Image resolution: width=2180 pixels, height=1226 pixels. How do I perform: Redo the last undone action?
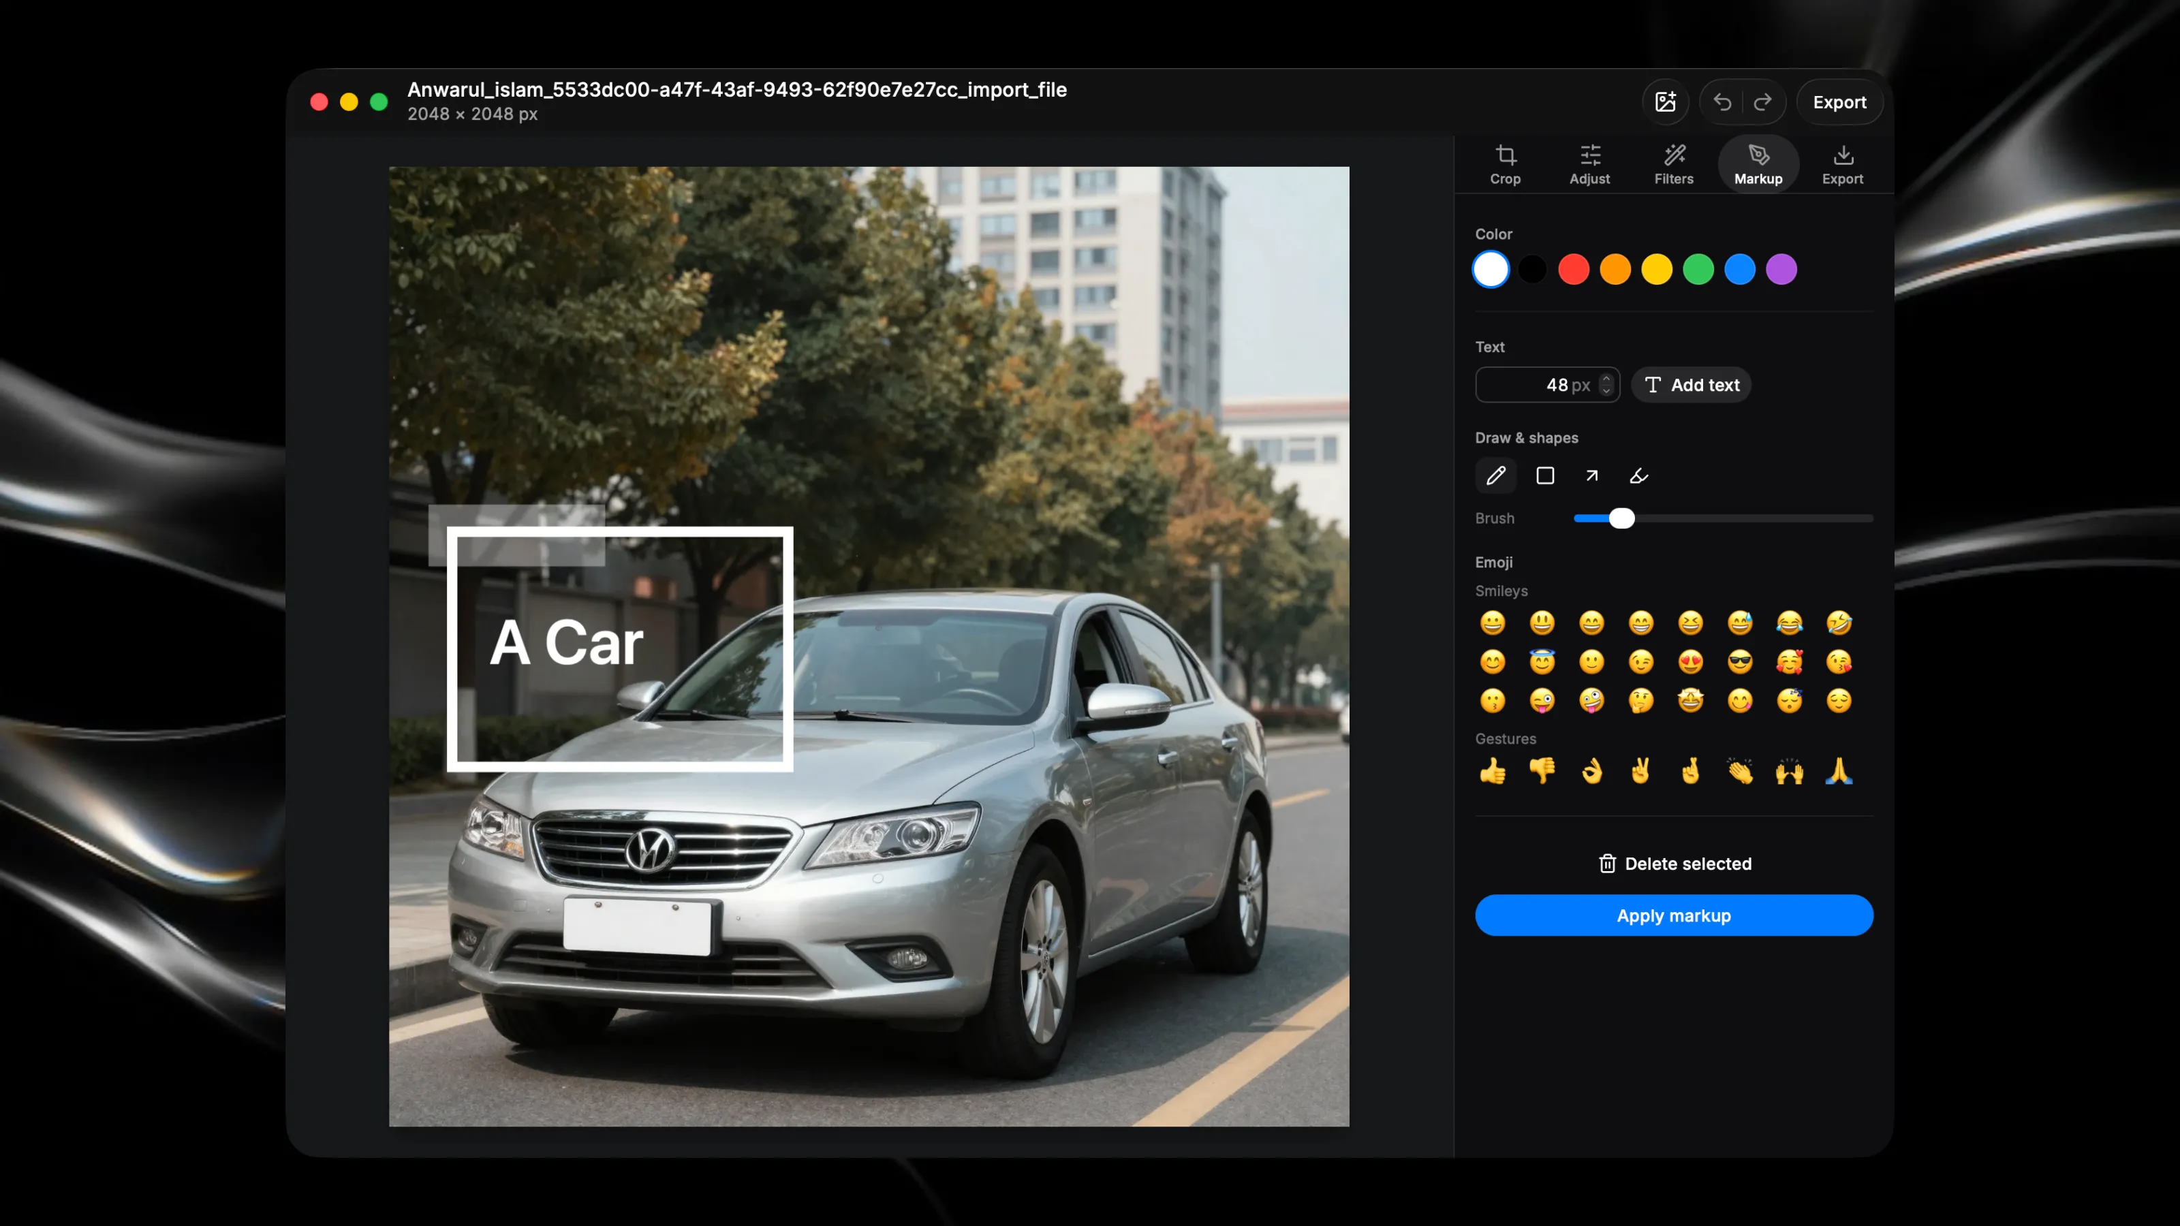(x=1763, y=102)
